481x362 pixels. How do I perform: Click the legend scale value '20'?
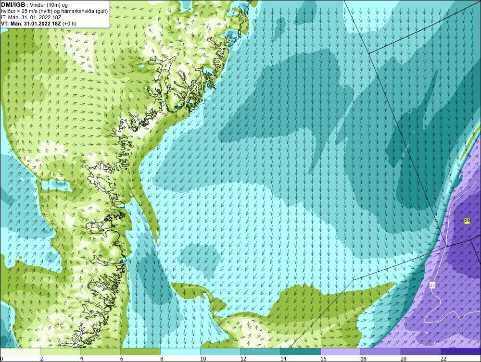tap(404, 359)
